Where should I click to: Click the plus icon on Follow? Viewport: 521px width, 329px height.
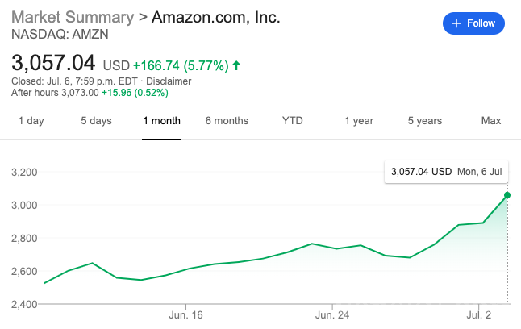456,23
